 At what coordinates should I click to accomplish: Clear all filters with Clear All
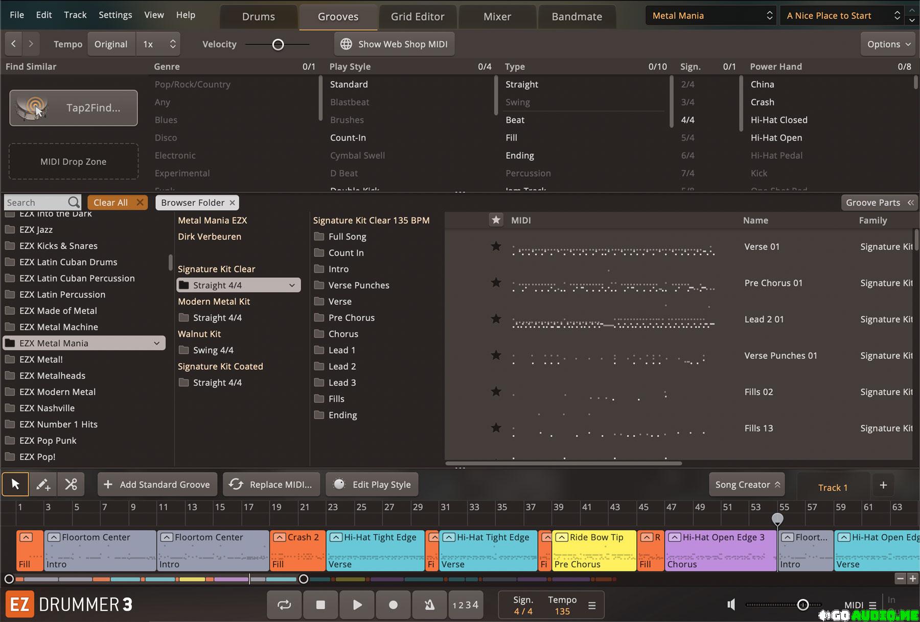pyautogui.click(x=118, y=203)
